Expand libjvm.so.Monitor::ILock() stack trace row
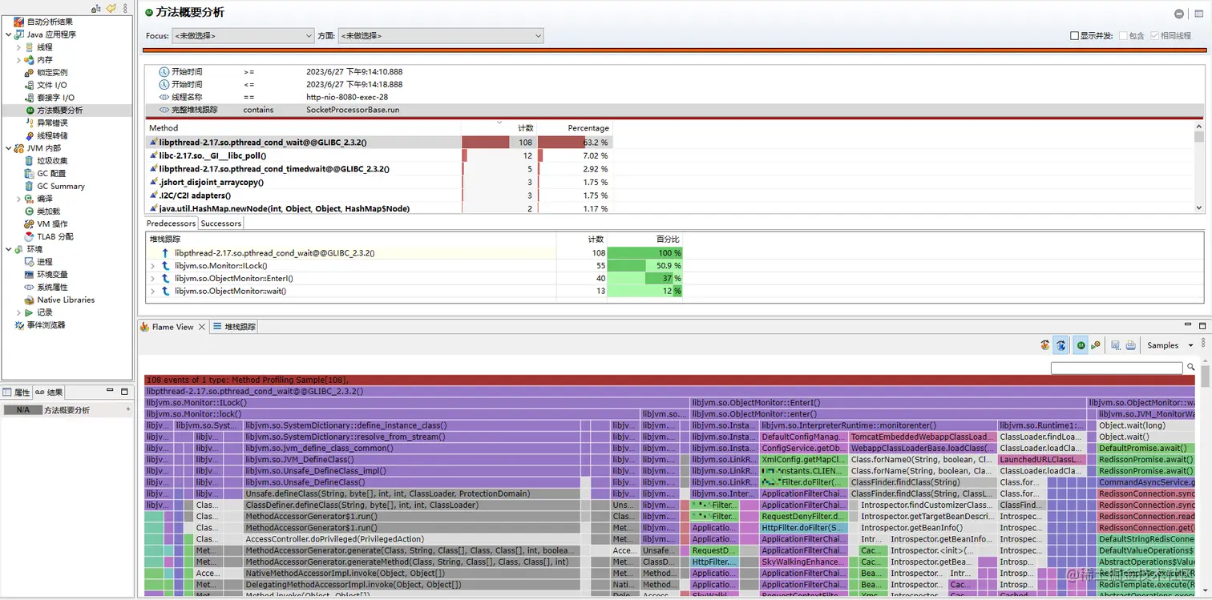 pos(153,266)
